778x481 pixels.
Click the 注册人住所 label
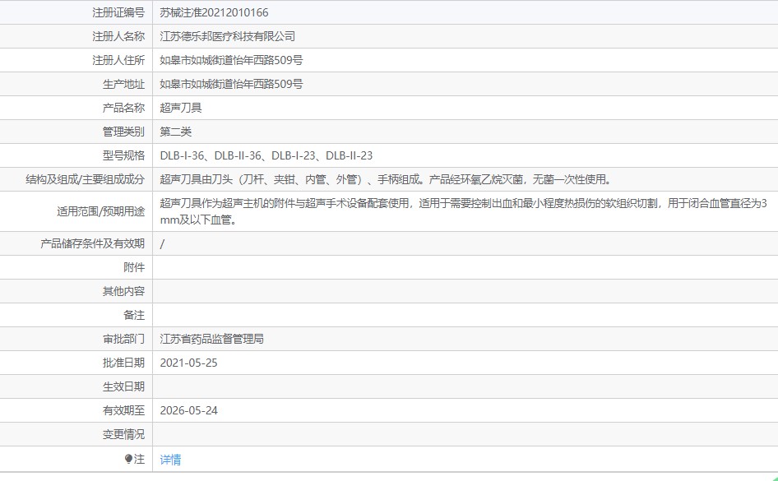tap(118, 60)
